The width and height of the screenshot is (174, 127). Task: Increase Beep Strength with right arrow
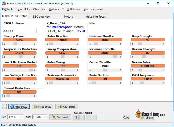pyautogui.click(x=163, y=44)
